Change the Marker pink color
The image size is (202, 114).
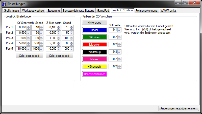click(94, 59)
